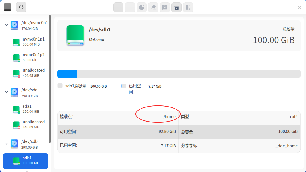Open the hamburger main menu
This screenshot has width=306, height=172.
(257, 7)
